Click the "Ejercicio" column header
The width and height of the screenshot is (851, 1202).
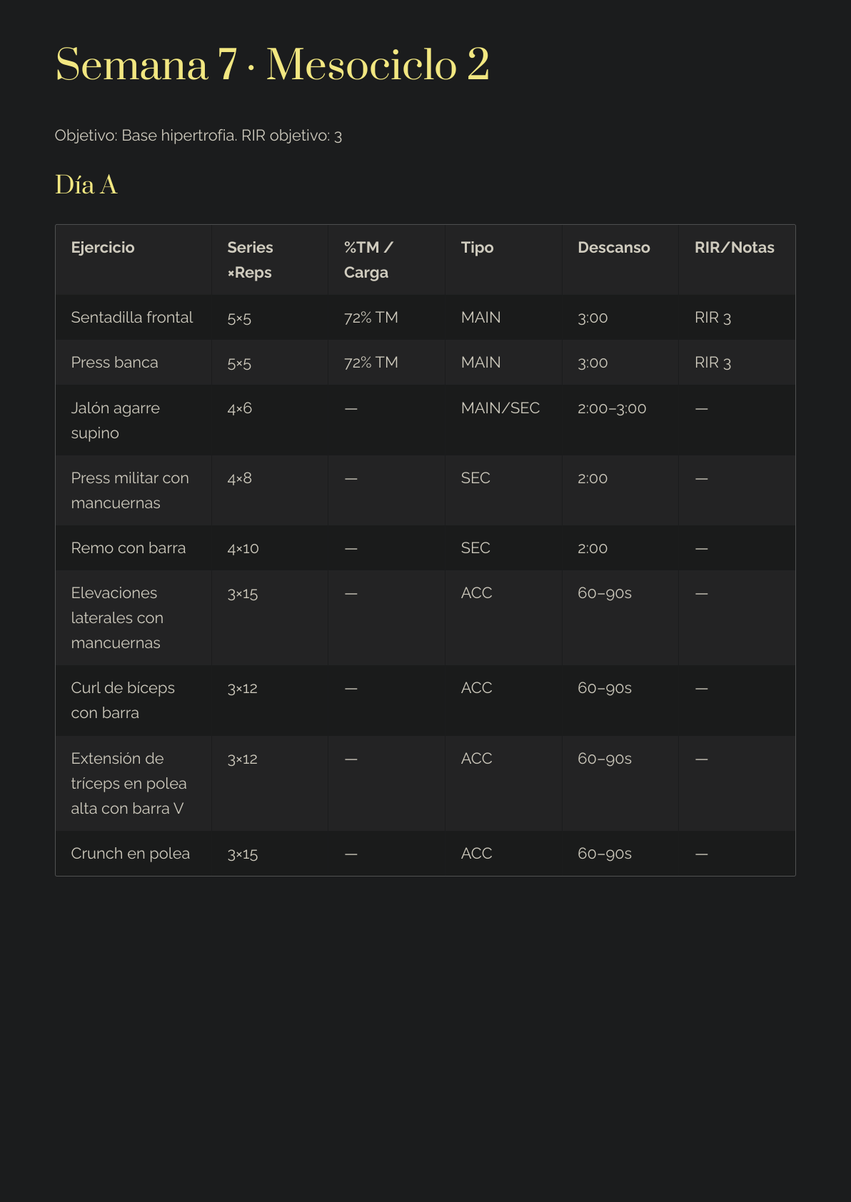pos(103,248)
